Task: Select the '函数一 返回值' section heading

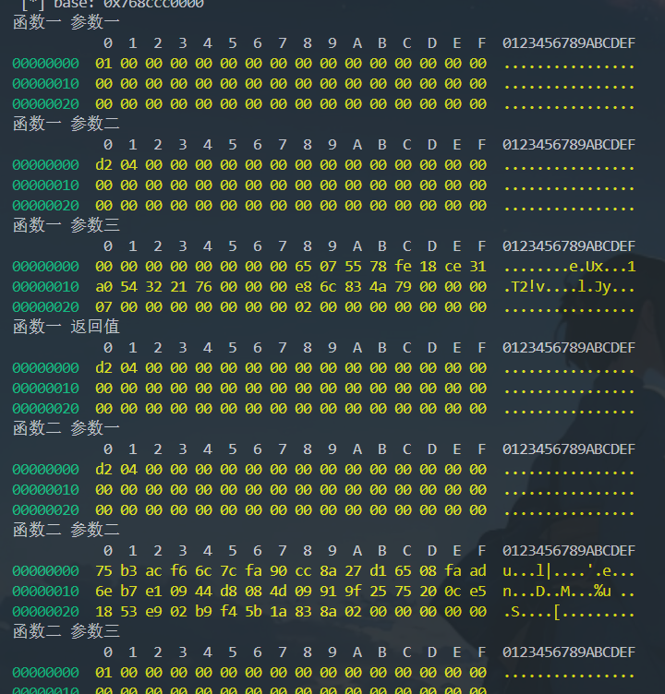Action: 66,327
